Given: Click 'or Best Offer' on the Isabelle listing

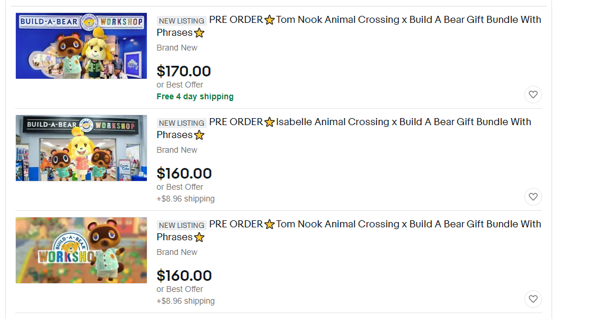Looking at the screenshot, I should (180, 187).
